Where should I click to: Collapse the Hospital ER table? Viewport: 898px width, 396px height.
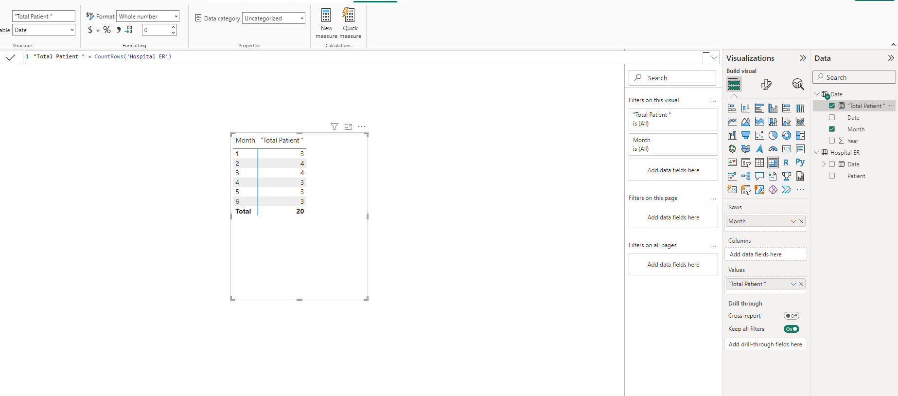(817, 153)
